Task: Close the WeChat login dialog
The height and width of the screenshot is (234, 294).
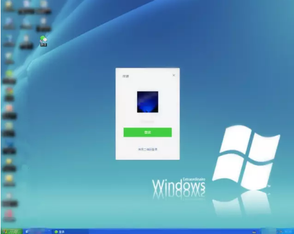Action: (x=174, y=75)
